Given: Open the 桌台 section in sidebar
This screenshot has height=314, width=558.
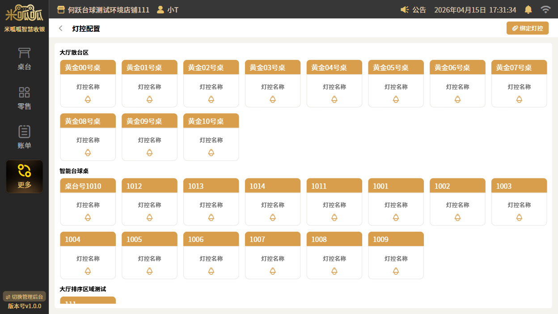Looking at the screenshot, I should click(x=24, y=59).
